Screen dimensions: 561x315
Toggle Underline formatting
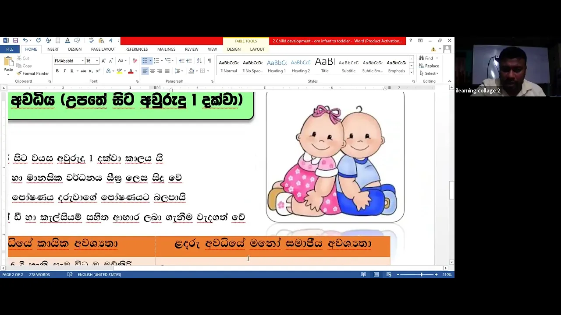[72, 71]
